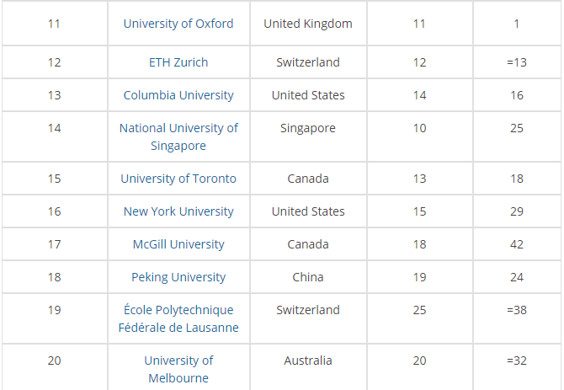Click the ETH Zurich link
Viewport: 564px width, 390px height.
click(x=178, y=62)
